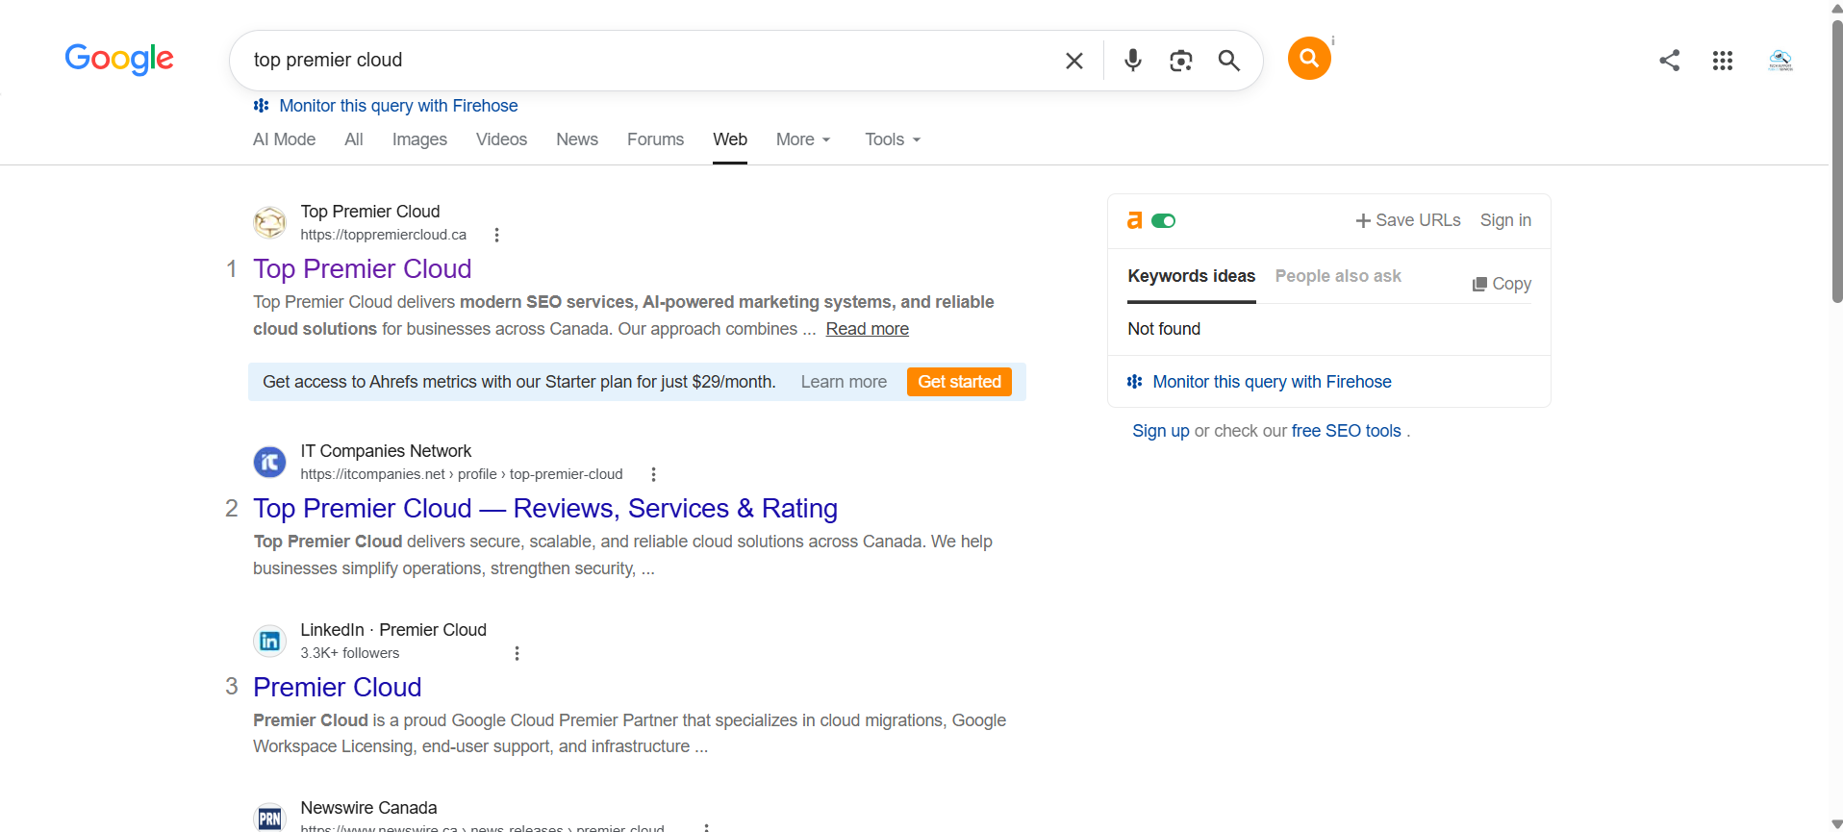Click the LinkedIn favicon icon
The height and width of the screenshot is (832, 1843).
269,641
